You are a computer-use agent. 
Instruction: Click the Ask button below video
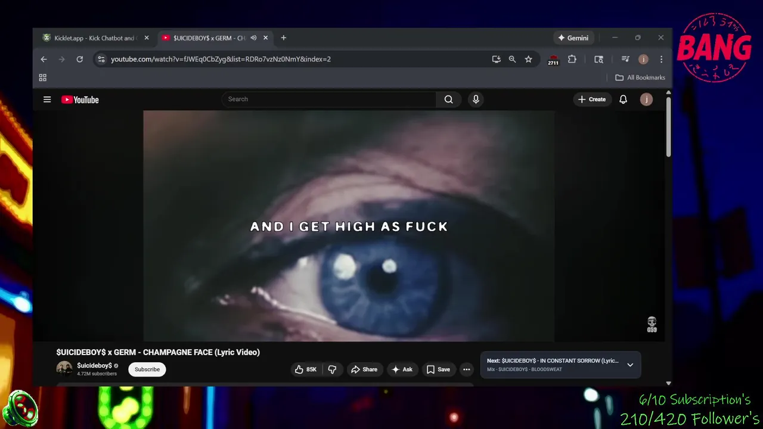[x=402, y=369]
